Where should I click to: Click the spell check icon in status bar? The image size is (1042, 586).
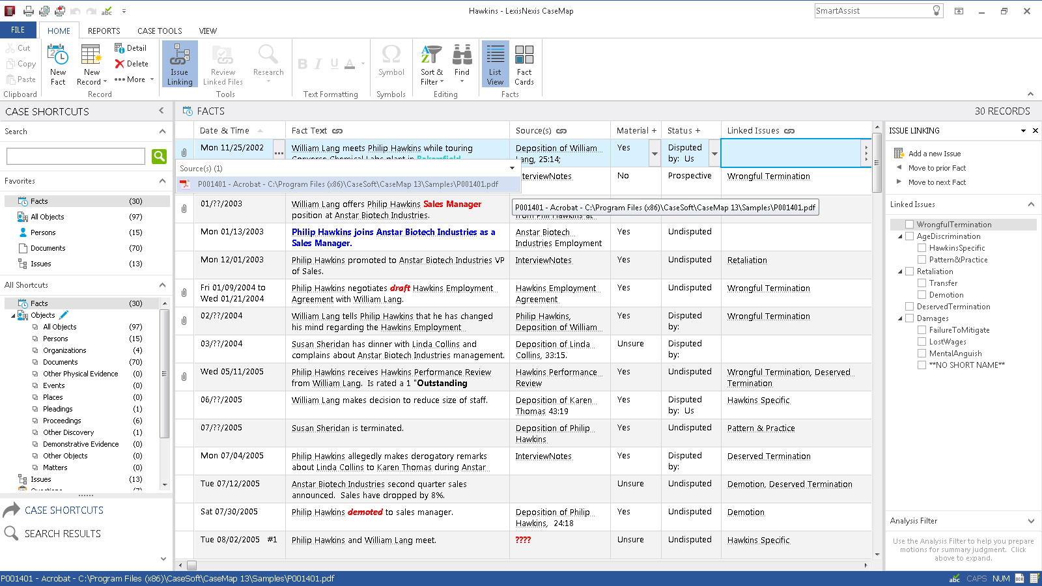pyautogui.click(x=955, y=578)
